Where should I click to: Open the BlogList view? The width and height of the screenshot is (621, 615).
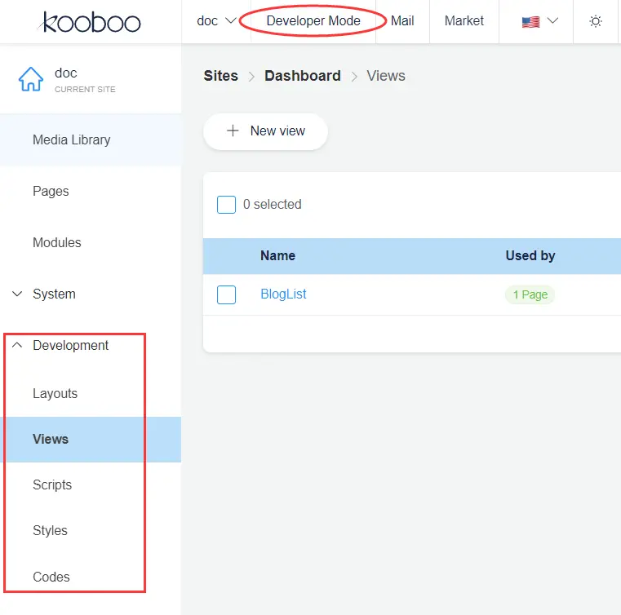click(283, 294)
